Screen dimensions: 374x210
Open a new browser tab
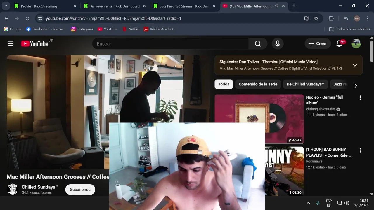(294, 6)
